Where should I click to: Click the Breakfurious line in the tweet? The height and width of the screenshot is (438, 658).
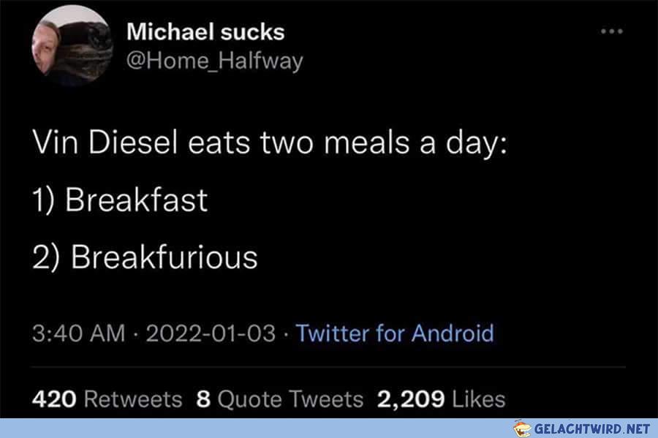(x=145, y=257)
